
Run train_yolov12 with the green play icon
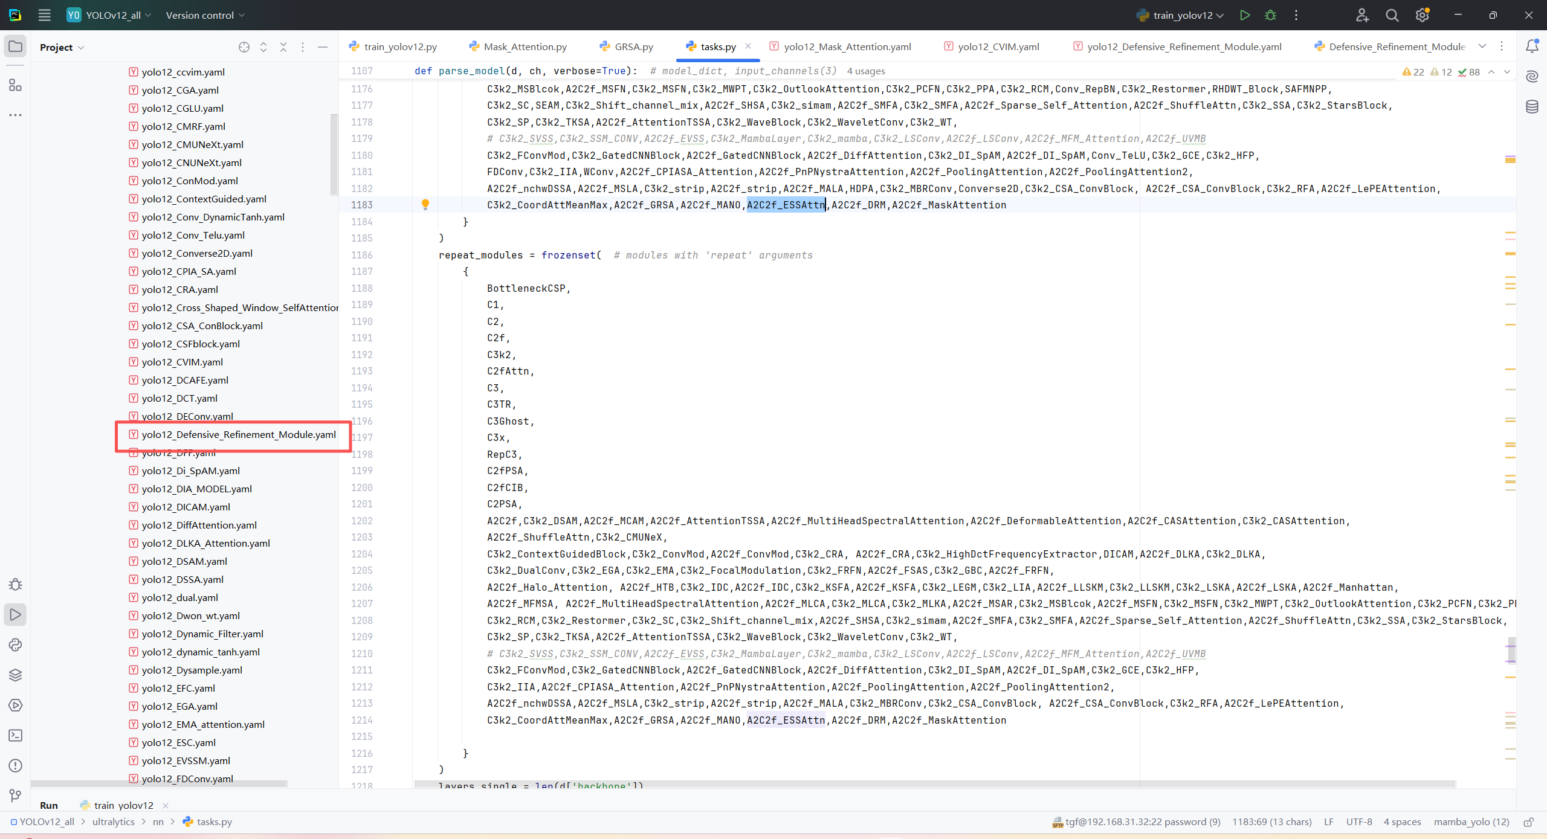1244,15
